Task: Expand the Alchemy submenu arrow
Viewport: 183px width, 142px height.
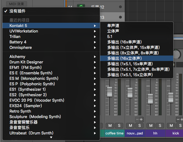Action: tap(95, 57)
